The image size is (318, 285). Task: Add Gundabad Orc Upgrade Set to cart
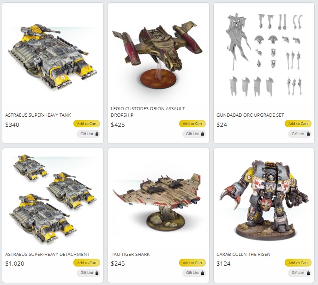click(x=298, y=124)
